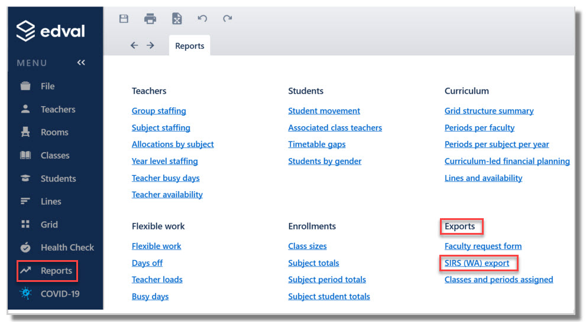Navigate back with the left arrow

pos(134,45)
